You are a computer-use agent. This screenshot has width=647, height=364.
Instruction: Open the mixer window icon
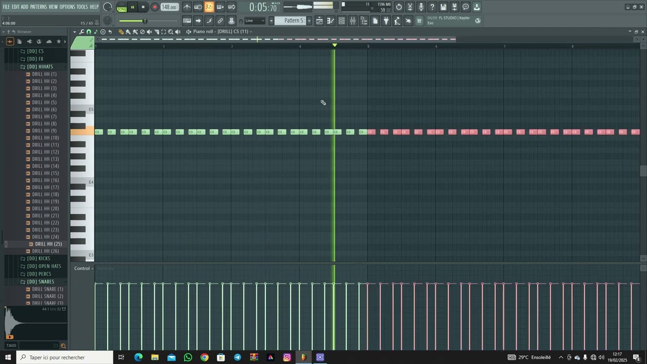353,21
